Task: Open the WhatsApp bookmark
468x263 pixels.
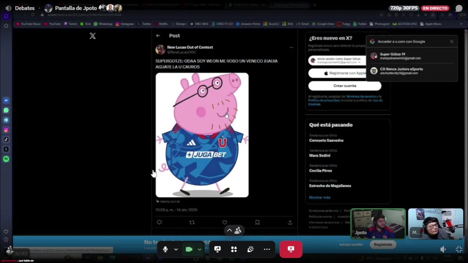Action: point(103,24)
